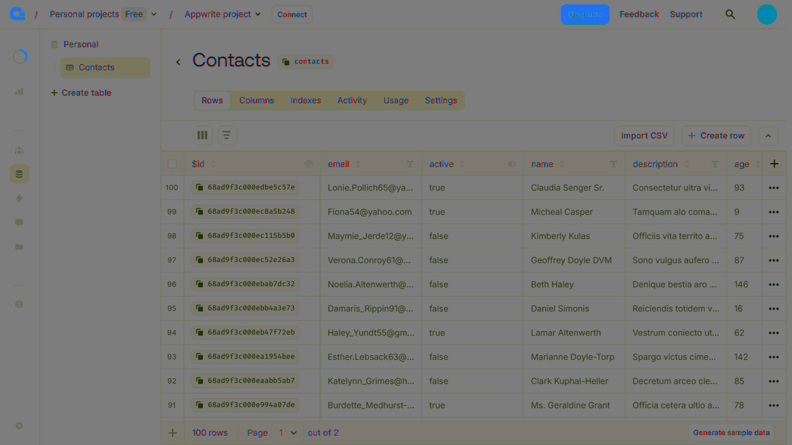
Task: Open the Free plan dropdown
Action: pos(140,14)
